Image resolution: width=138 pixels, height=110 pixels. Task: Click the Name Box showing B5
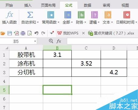(x=16, y=41)
